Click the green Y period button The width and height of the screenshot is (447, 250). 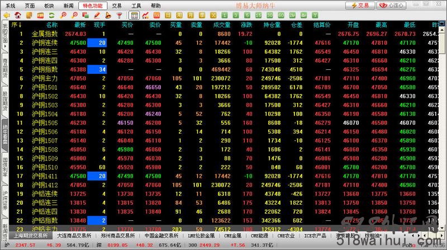tap(315, 16)
